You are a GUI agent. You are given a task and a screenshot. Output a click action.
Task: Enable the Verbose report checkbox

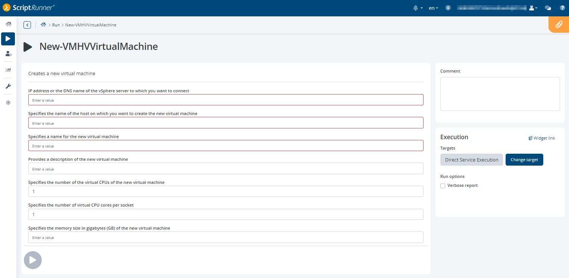click(443, 186)
